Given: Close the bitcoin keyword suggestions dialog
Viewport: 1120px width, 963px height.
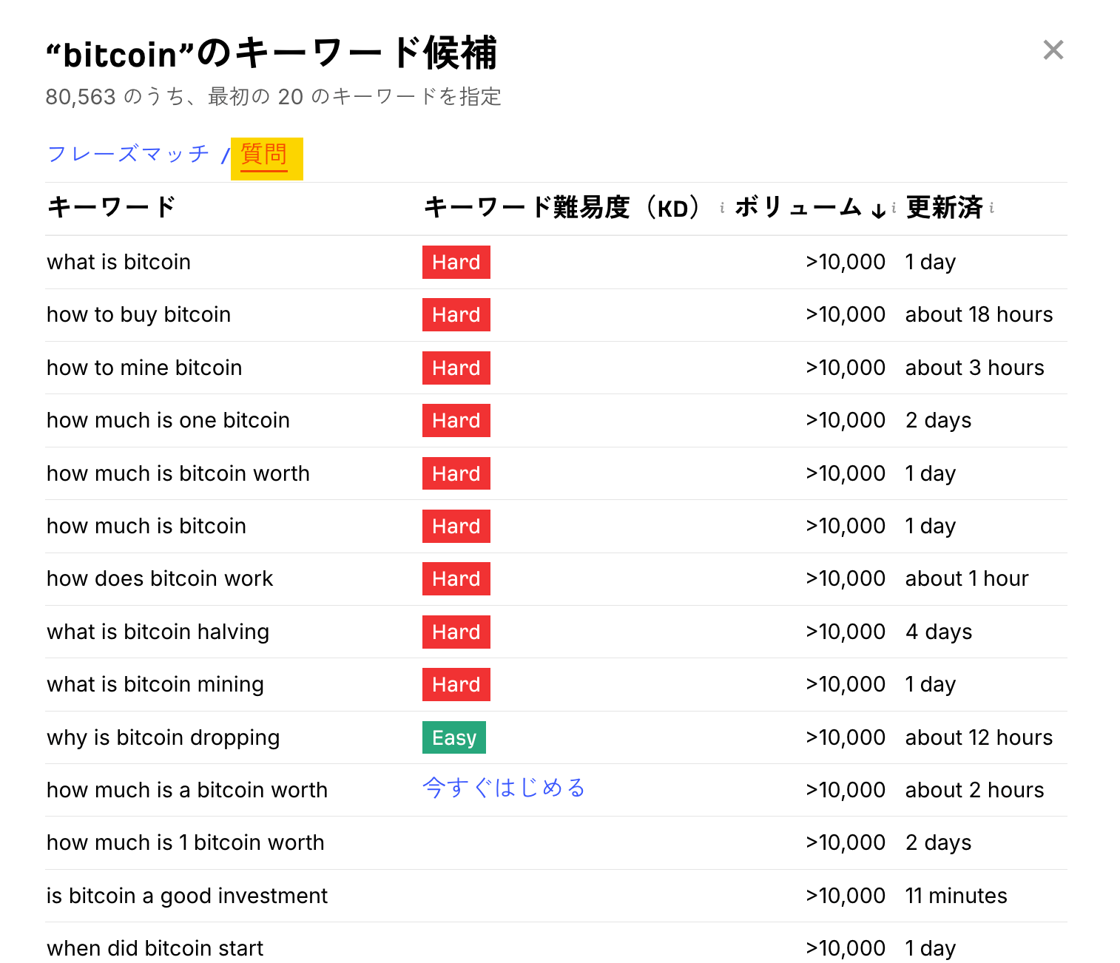Looking at the screenshot, I should 1053,50.
